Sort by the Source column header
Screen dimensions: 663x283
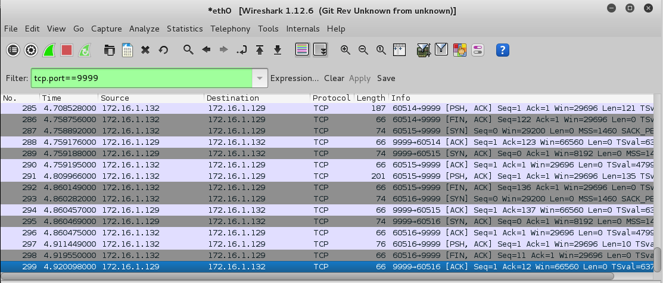pos(151,98)
